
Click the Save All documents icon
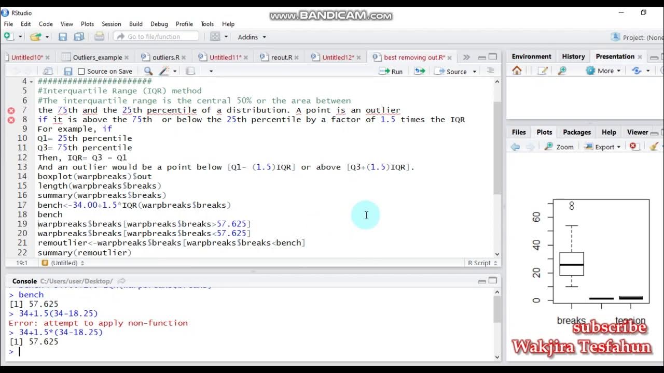pos(79,37)
